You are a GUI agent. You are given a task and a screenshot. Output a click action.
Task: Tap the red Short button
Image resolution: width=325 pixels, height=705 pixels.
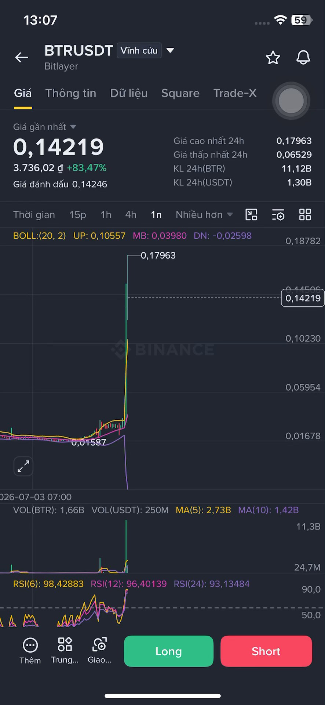[266, 651]
